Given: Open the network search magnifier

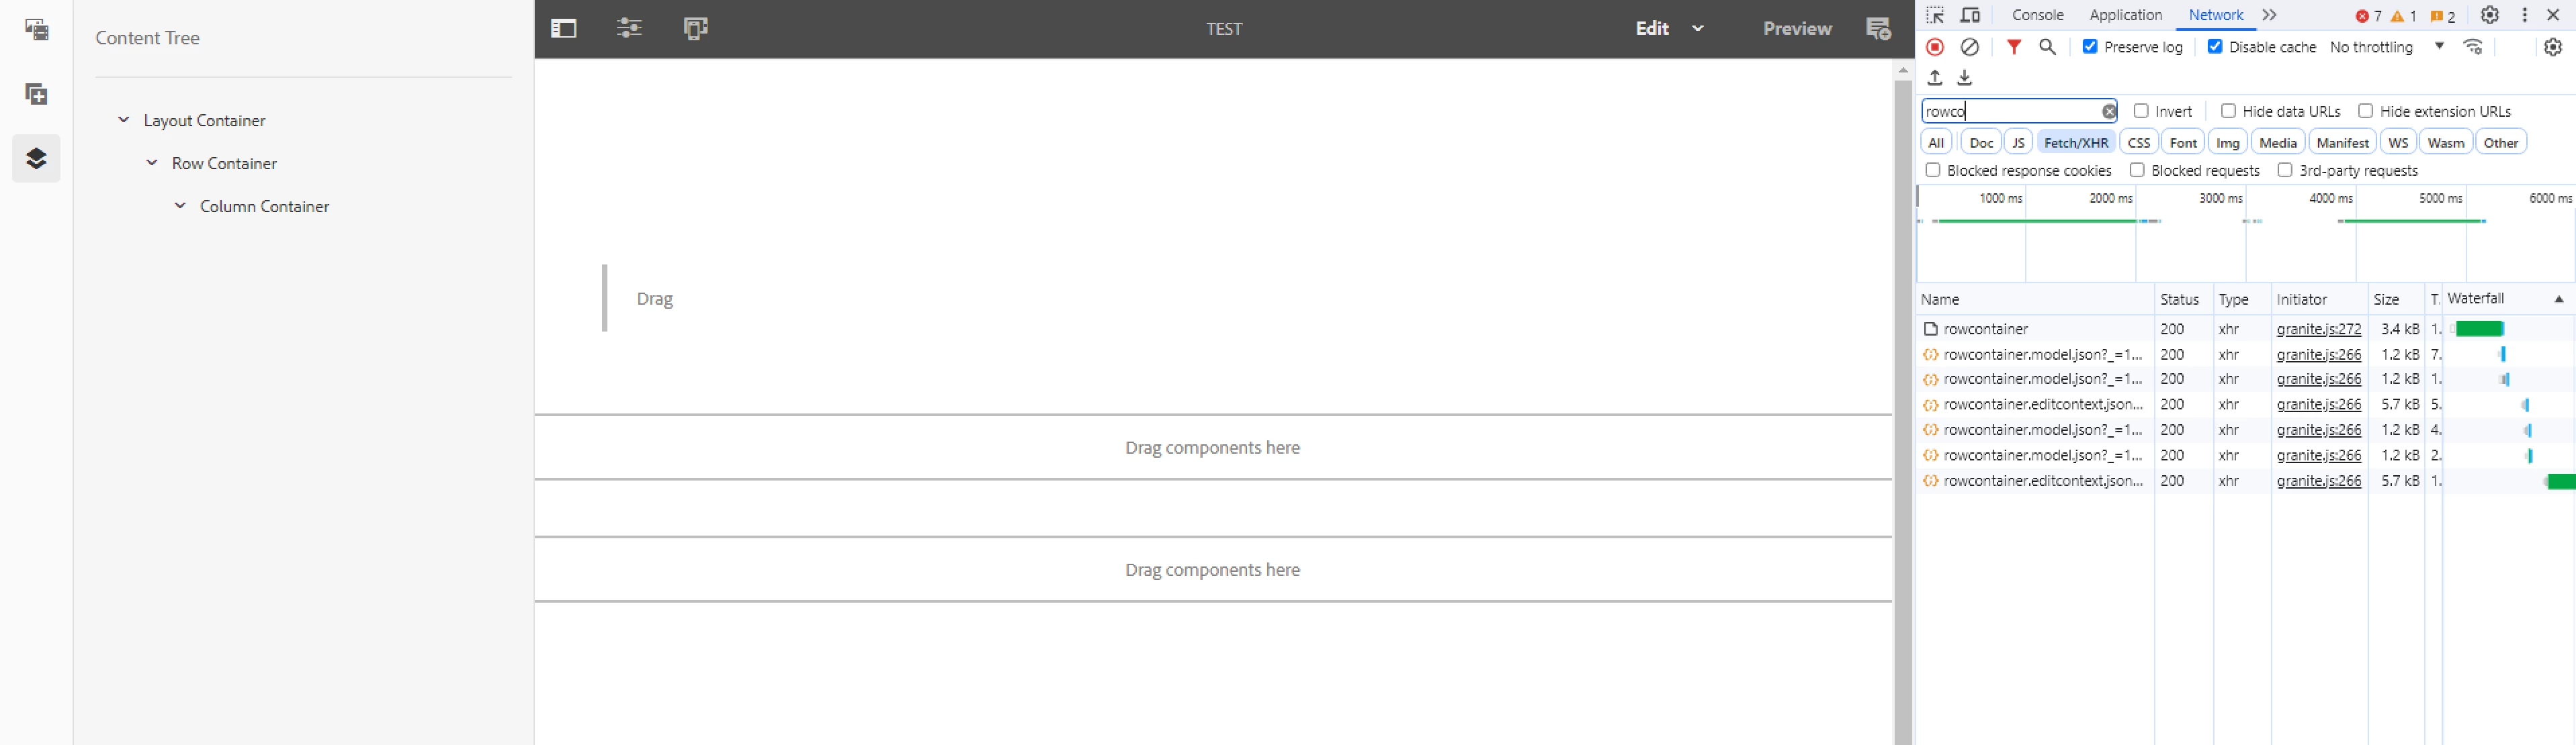Looking at the screenshot, I should (2047, 47).
